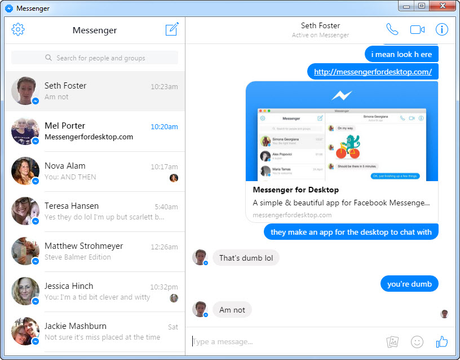Open the settings gear menu
The width and height of the screenshot is (460, 360).
click(18, 29)
